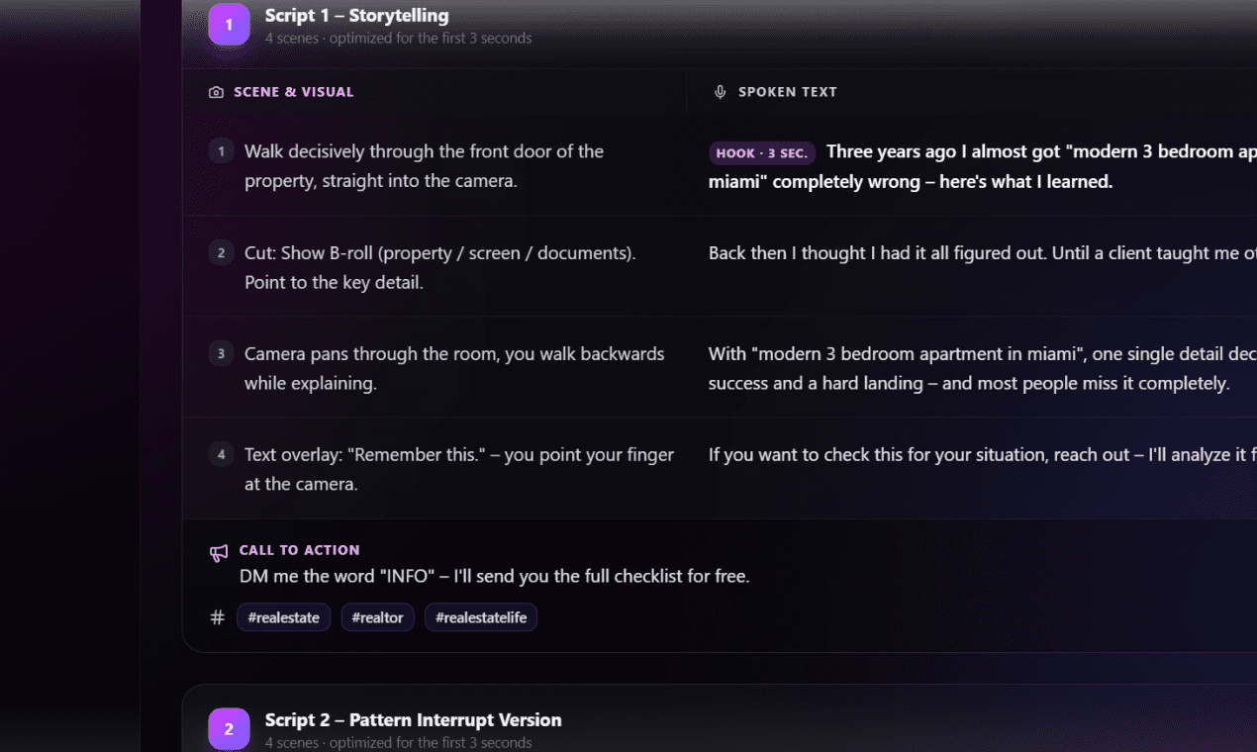Click the purple Script 1 number badge

click(229, 25)
